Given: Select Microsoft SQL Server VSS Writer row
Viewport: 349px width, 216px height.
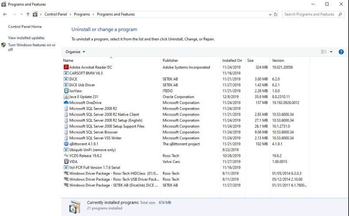Looking at the screenshot, I should [x=185, y=138].
